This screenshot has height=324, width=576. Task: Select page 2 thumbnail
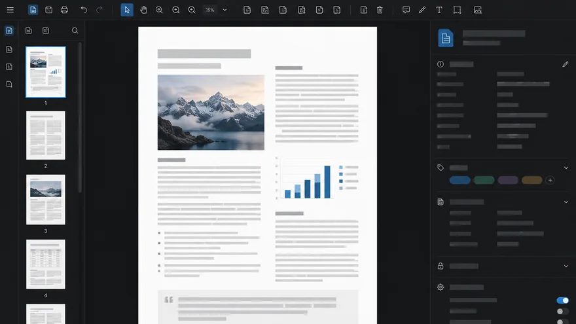[46, 135]
